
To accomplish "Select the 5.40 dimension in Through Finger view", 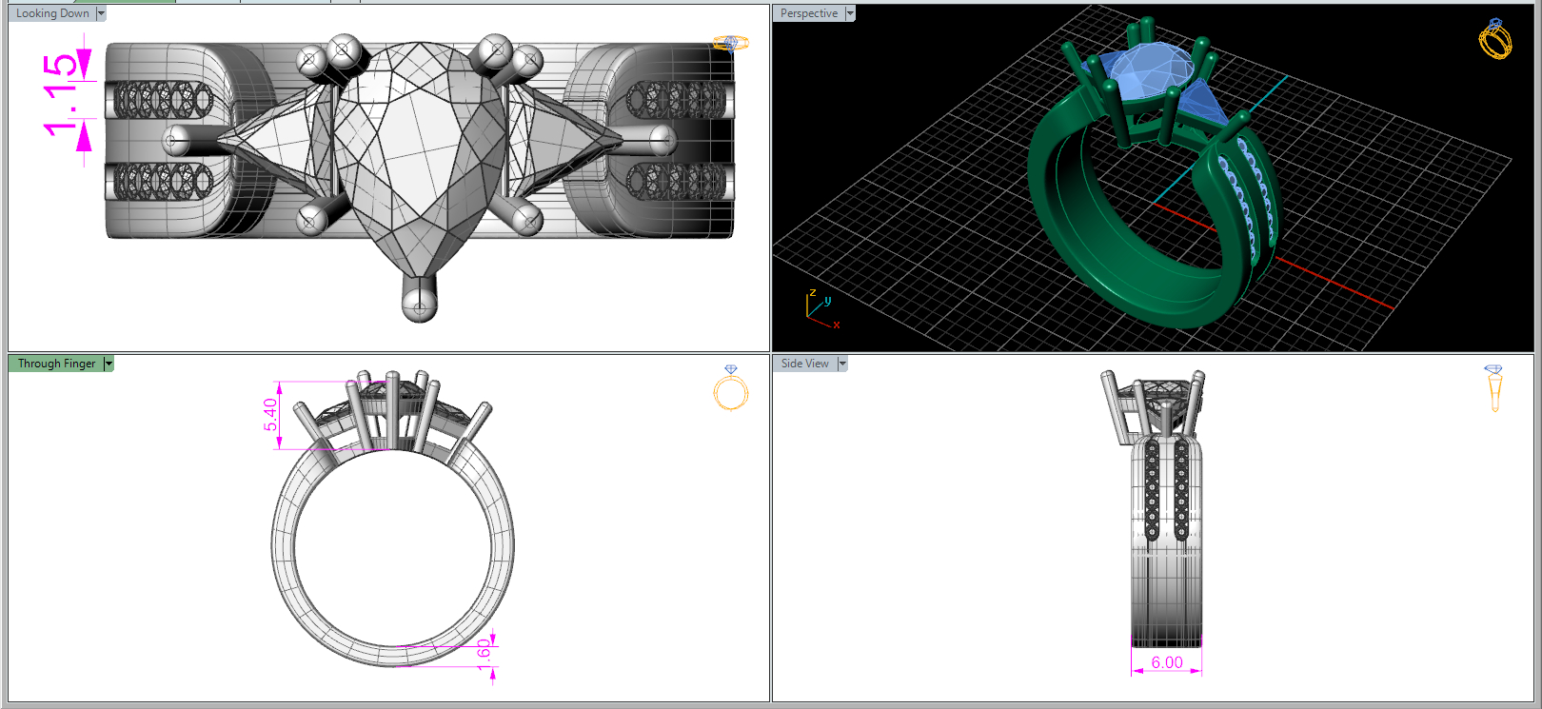I will (x=271, y=415).
